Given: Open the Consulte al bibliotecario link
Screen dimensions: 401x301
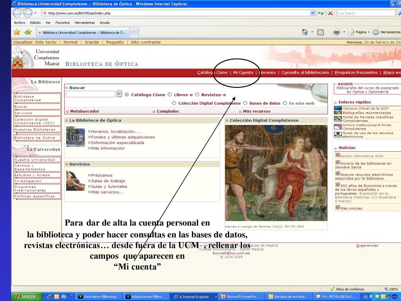Looking at the screenshot, I should click(x=305, y=73).
